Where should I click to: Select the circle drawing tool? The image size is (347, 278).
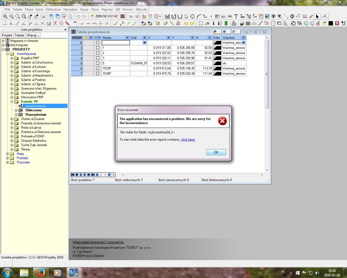192,16
